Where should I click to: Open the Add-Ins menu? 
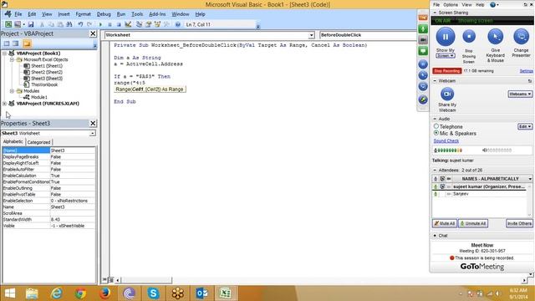pyautogui.click(x=157, y=14)
